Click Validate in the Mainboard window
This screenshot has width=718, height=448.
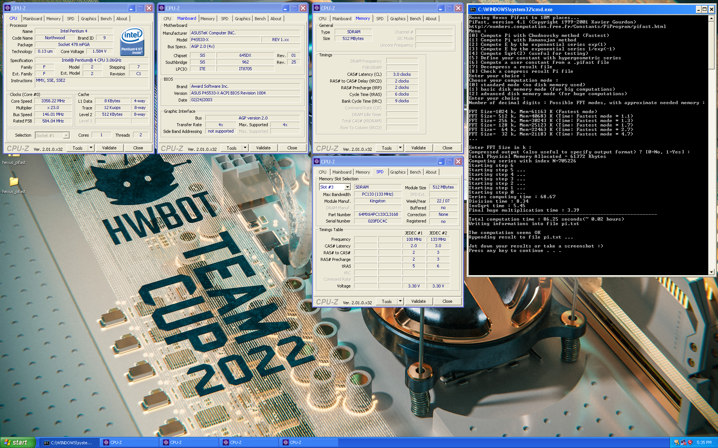pos(263,148)
